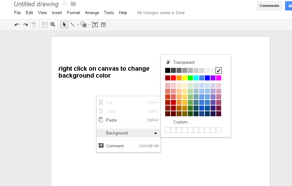Click the checked white color swatch
The height and width of the screenshot is (186, 292).
(219, 70)
